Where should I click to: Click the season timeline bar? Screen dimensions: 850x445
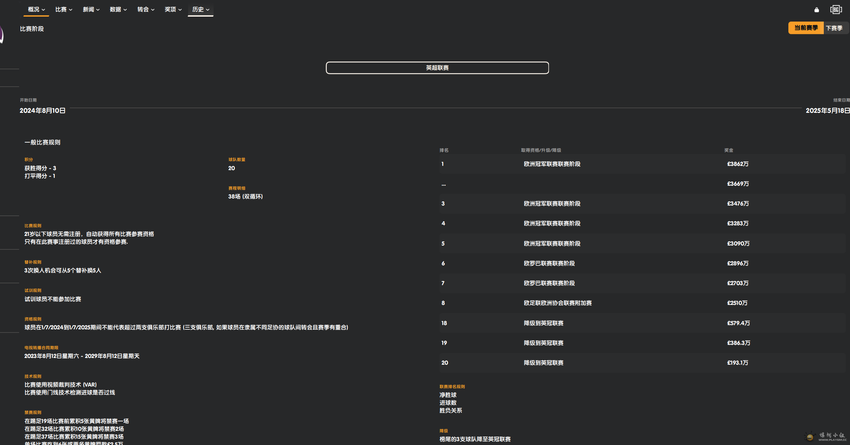coord(436,108)
